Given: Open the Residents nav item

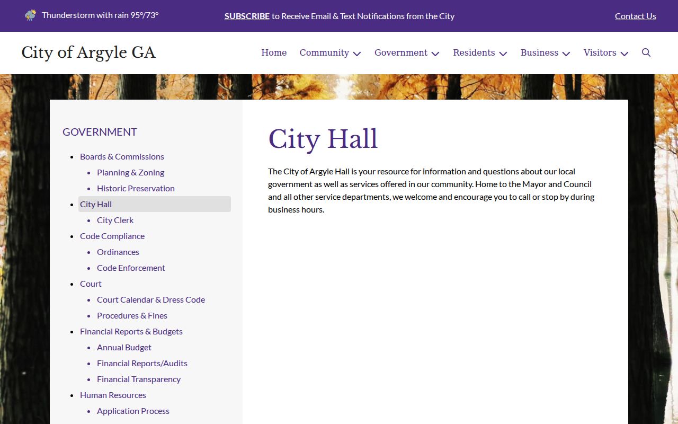Looking at the screenshot, I should coord(474,52).
